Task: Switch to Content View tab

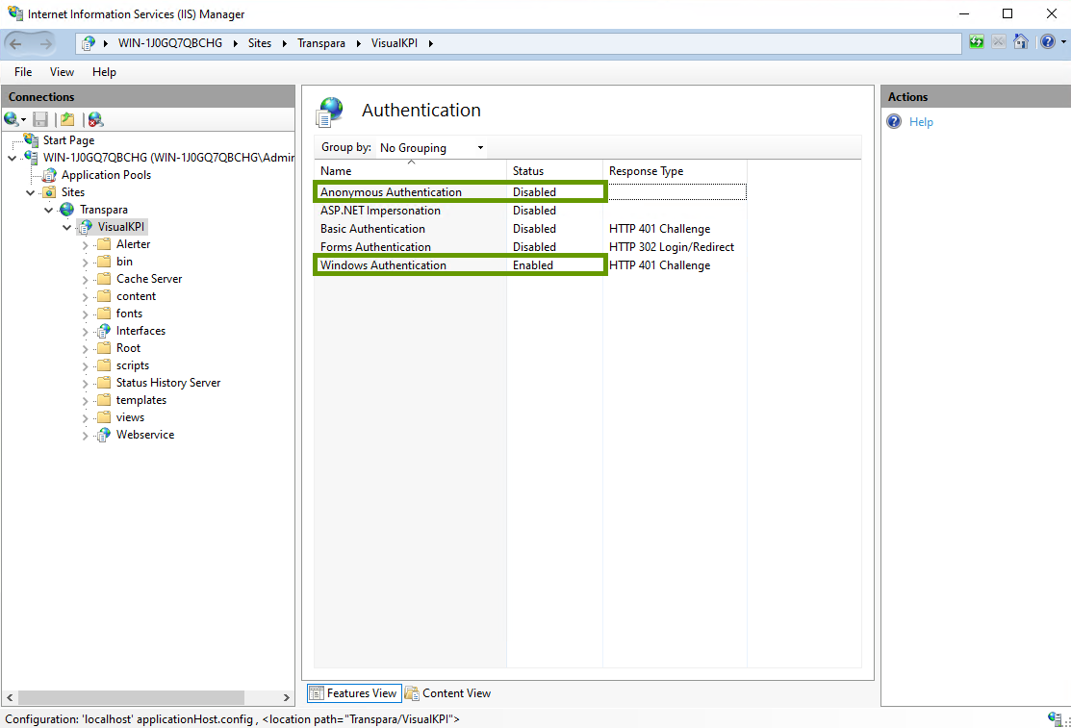Action: point(448,693)
